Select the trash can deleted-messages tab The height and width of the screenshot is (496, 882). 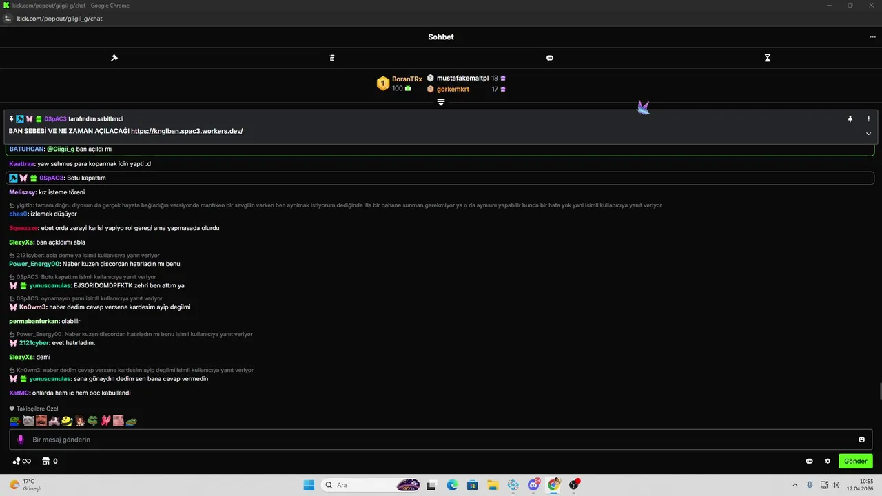click(332, 58)
